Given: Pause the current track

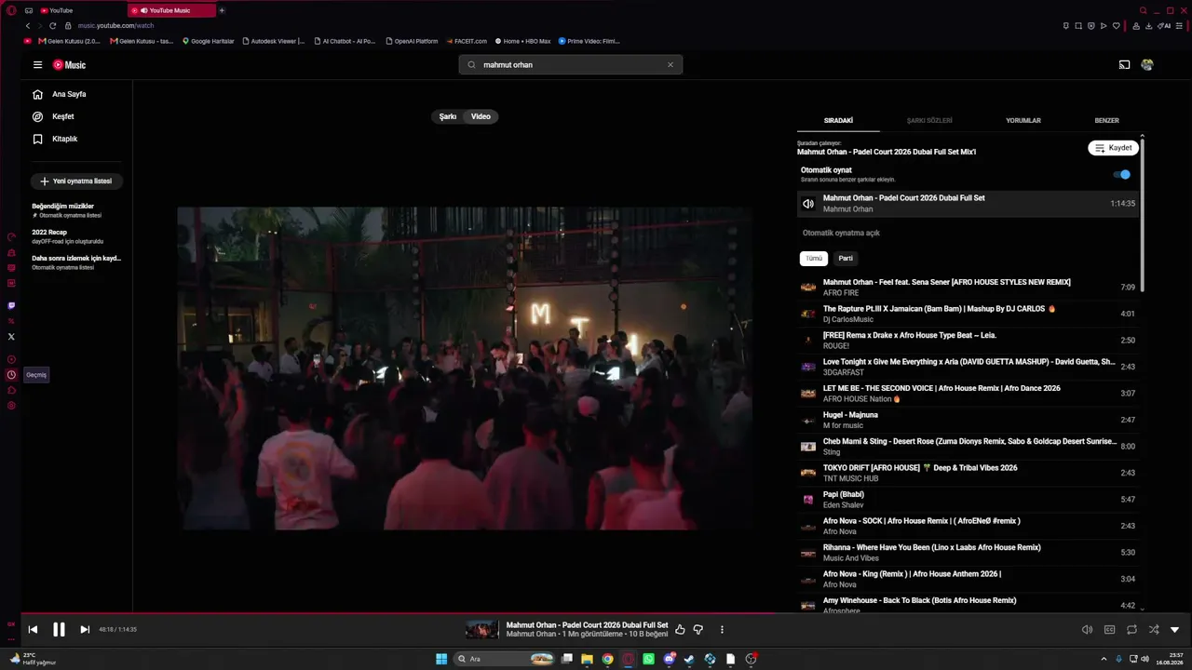Looking at the screenshot, I should coord(59,630).
